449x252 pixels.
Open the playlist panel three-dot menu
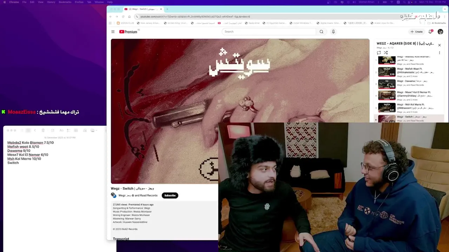click(x=439, y=53)
